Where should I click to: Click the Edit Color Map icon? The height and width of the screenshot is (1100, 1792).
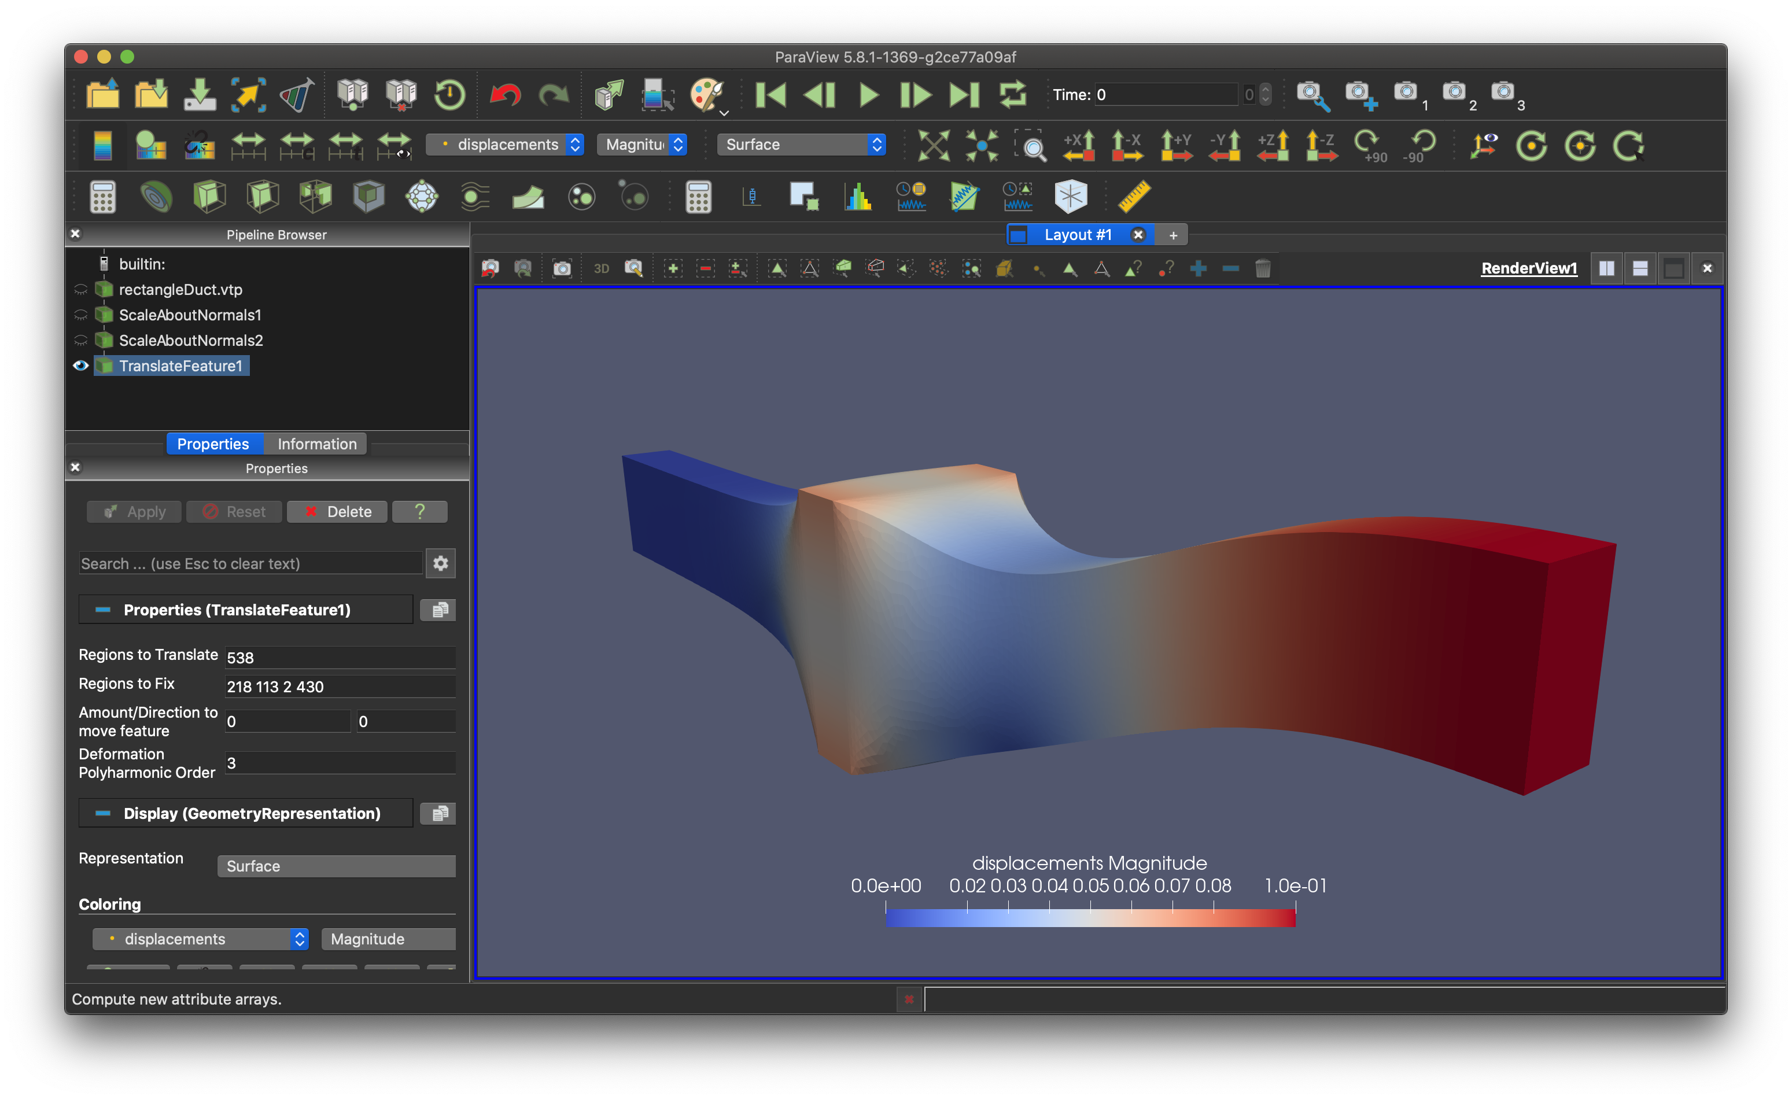click(152, 145)
